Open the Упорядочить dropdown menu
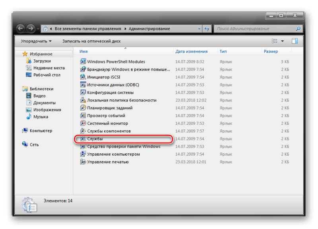 pos(36,41)
